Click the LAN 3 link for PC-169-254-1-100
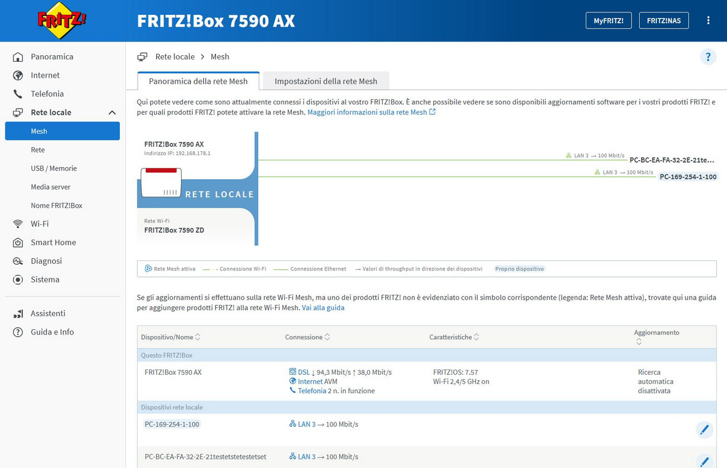The image size is (727, 468). coord(307,424)
